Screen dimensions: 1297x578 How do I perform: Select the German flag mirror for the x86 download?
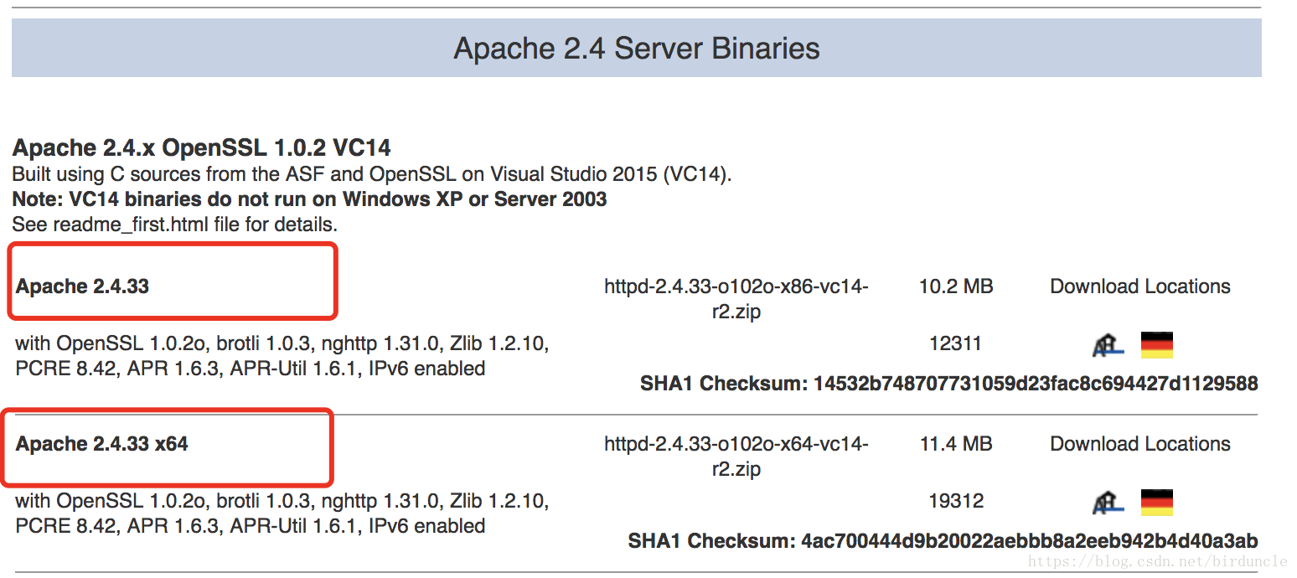pos(1156,344)
